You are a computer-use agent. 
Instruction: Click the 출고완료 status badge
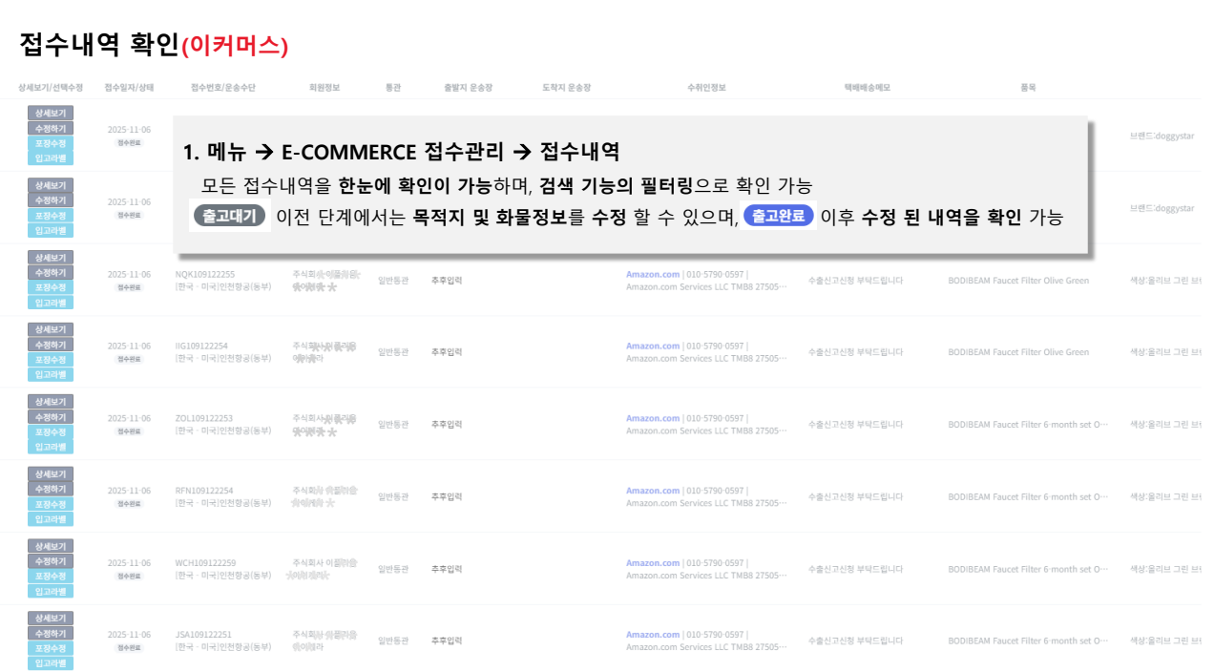coord(779,217)
